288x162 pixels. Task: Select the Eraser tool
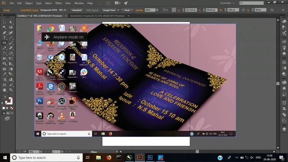pyautogui.click(x=11, y=48)
